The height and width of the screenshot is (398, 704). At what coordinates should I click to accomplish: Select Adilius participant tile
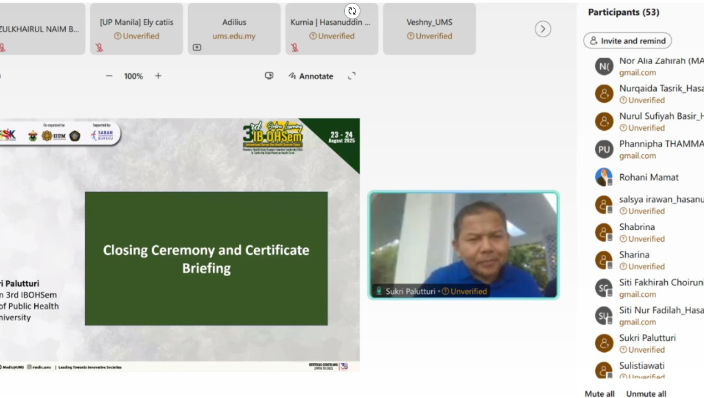pos(234,29)
